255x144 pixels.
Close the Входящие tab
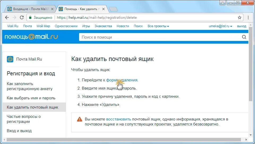(52, 9)
